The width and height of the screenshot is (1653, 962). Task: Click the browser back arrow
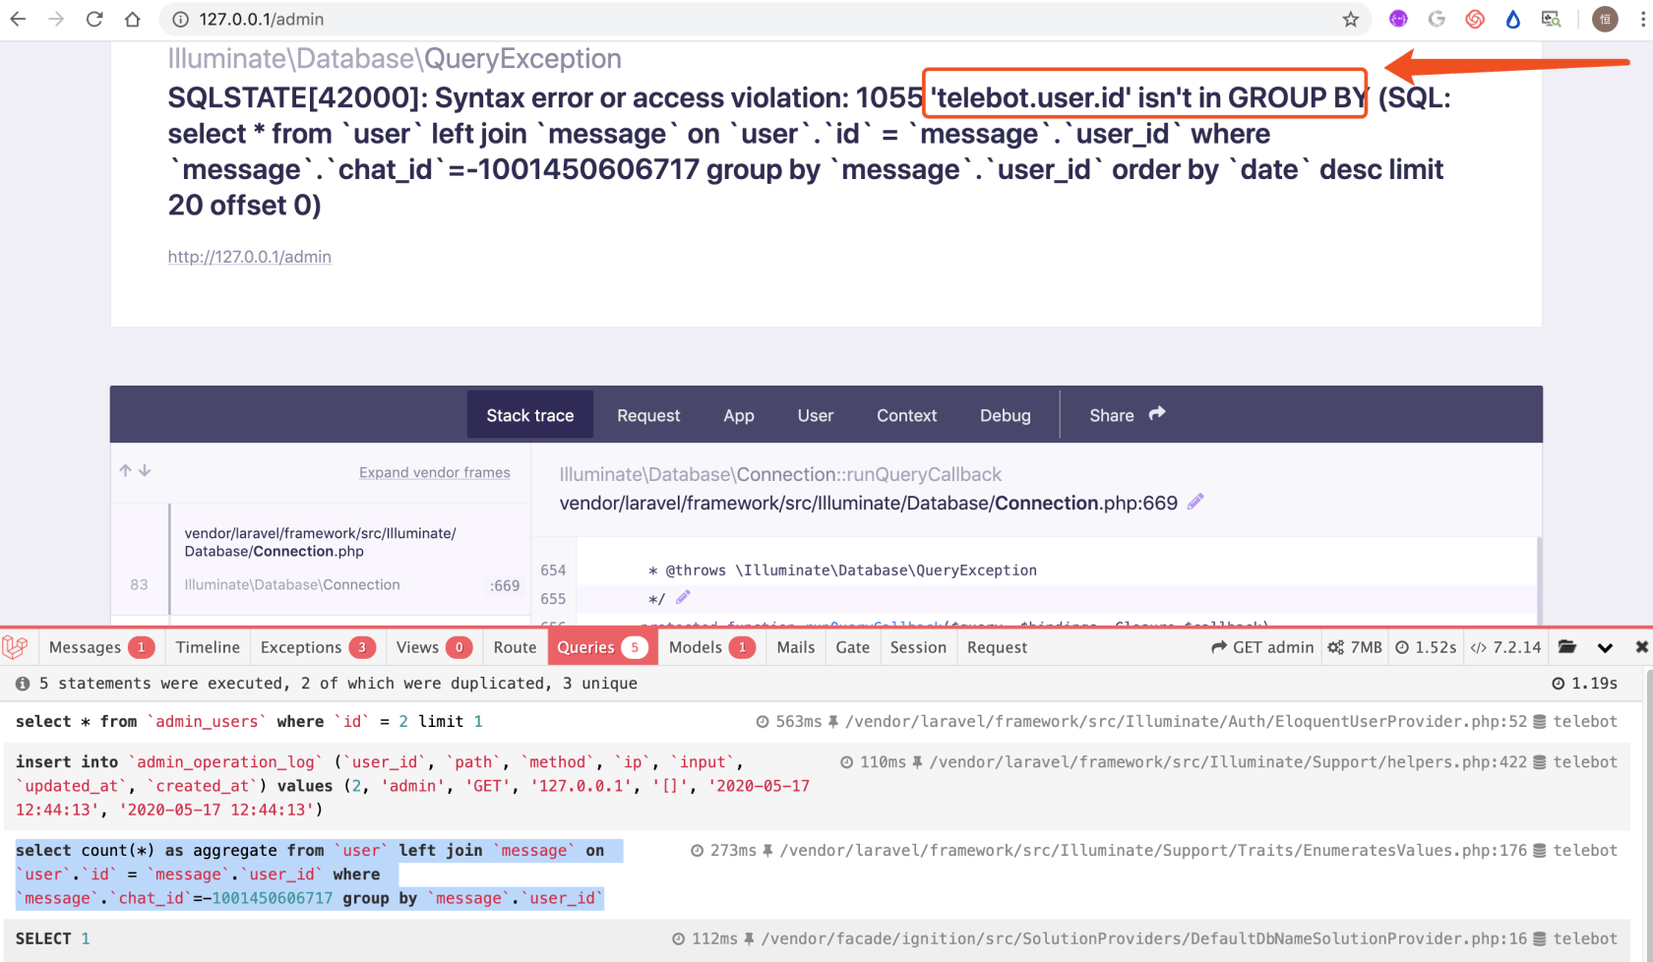(x=18, y=19)
